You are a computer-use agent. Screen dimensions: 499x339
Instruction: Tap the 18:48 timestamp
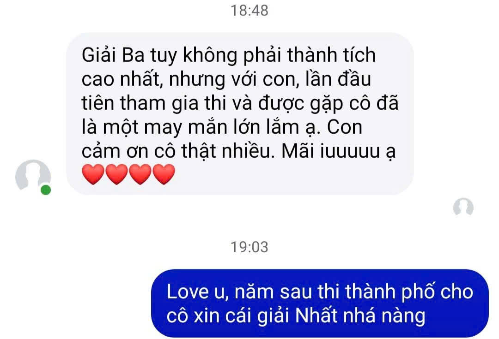click(x=249, y=11)
